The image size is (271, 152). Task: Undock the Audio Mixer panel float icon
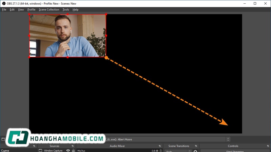coord(160,146)
